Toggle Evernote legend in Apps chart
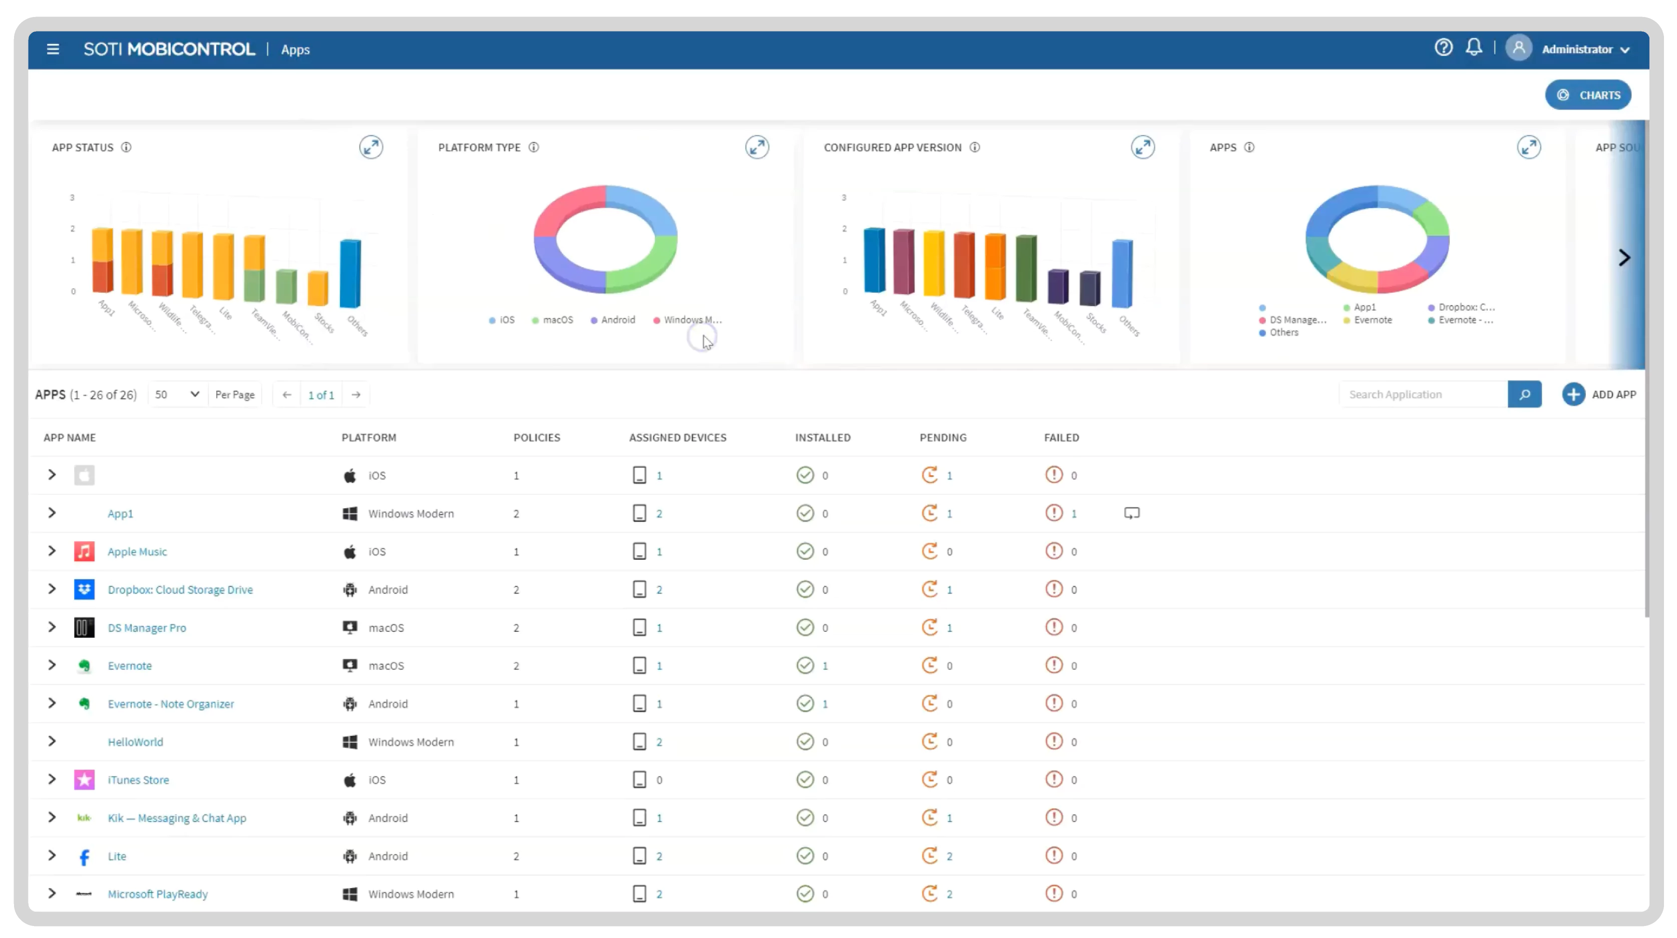The width and height of the screenshot is (1677, 938). pos(1367,320)
